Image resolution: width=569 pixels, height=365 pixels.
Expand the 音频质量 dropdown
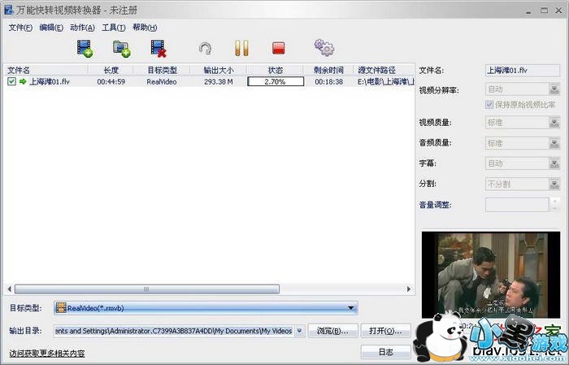[x=554, y=143]
